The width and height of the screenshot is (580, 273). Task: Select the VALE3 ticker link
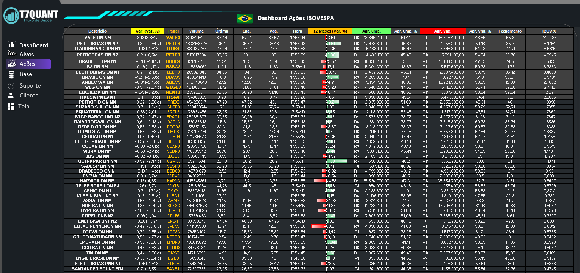tap(173, 38)
